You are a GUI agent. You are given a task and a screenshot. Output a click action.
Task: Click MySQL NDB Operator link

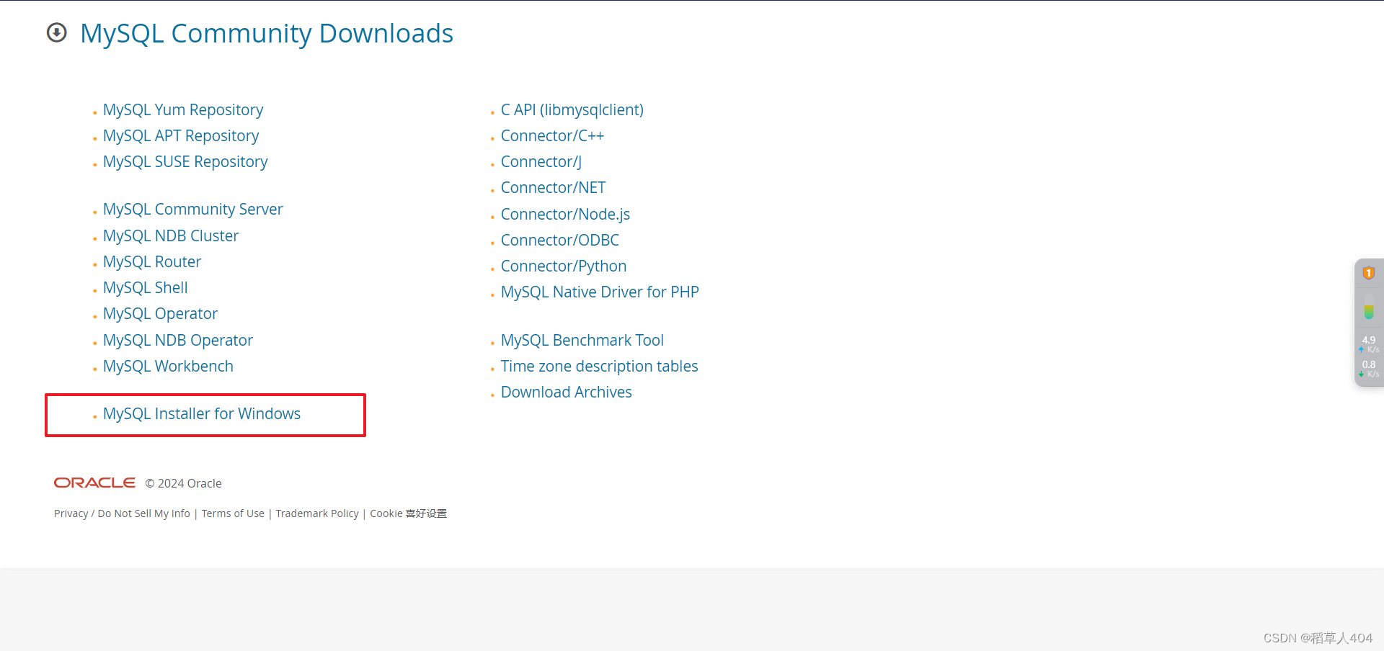coord(178,341)
